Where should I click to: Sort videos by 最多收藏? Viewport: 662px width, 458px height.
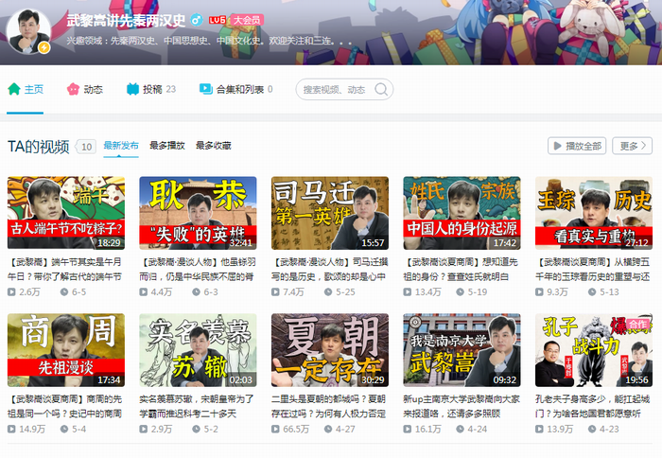tap(214, 146)
